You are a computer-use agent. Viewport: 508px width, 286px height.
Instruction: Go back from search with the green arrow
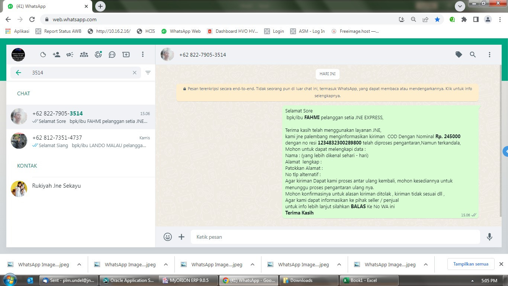tap(18, 73)
